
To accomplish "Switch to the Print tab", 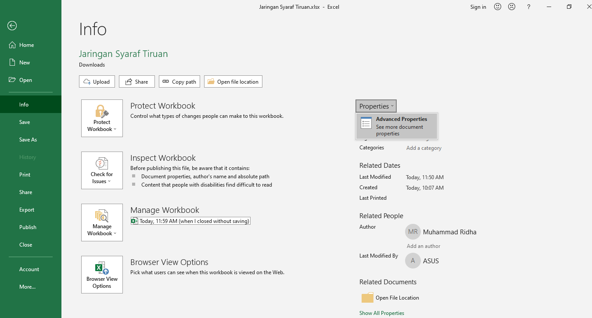I will (x=25, y=174).
